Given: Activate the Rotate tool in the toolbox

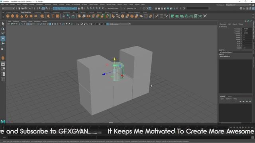Looking at the screenshot, I should point(3,43).
